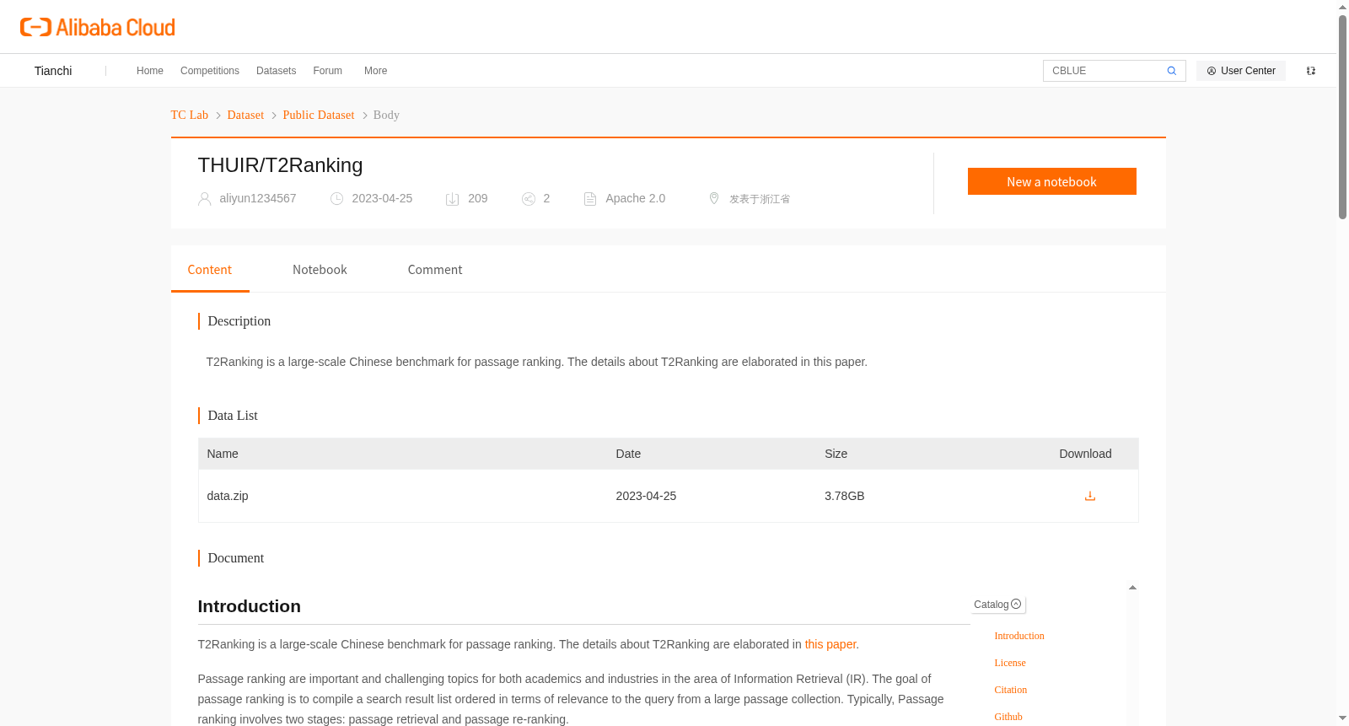Click the blue search magnifier icon
This screenshot has height=726, width=1349.
click(x=1172, y=71)
